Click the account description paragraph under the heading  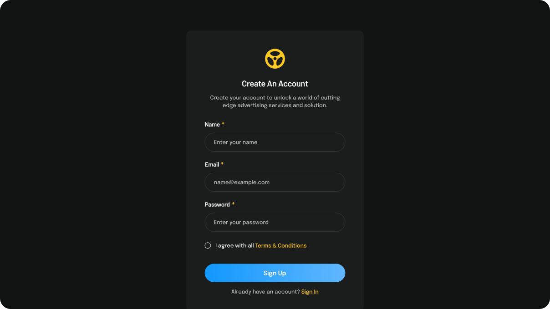(275, 101)
